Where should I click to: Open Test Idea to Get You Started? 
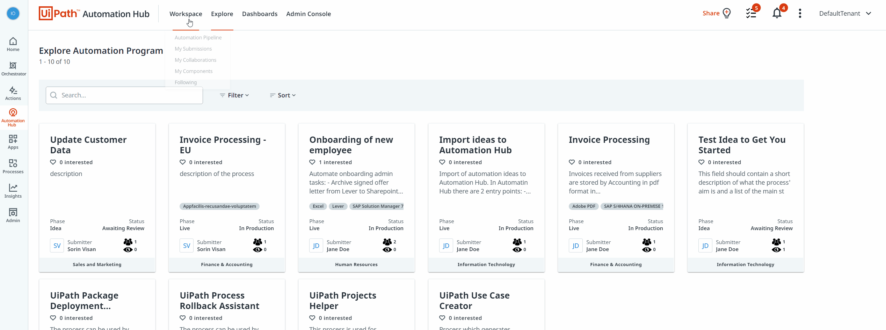click(x=742, y=145)
